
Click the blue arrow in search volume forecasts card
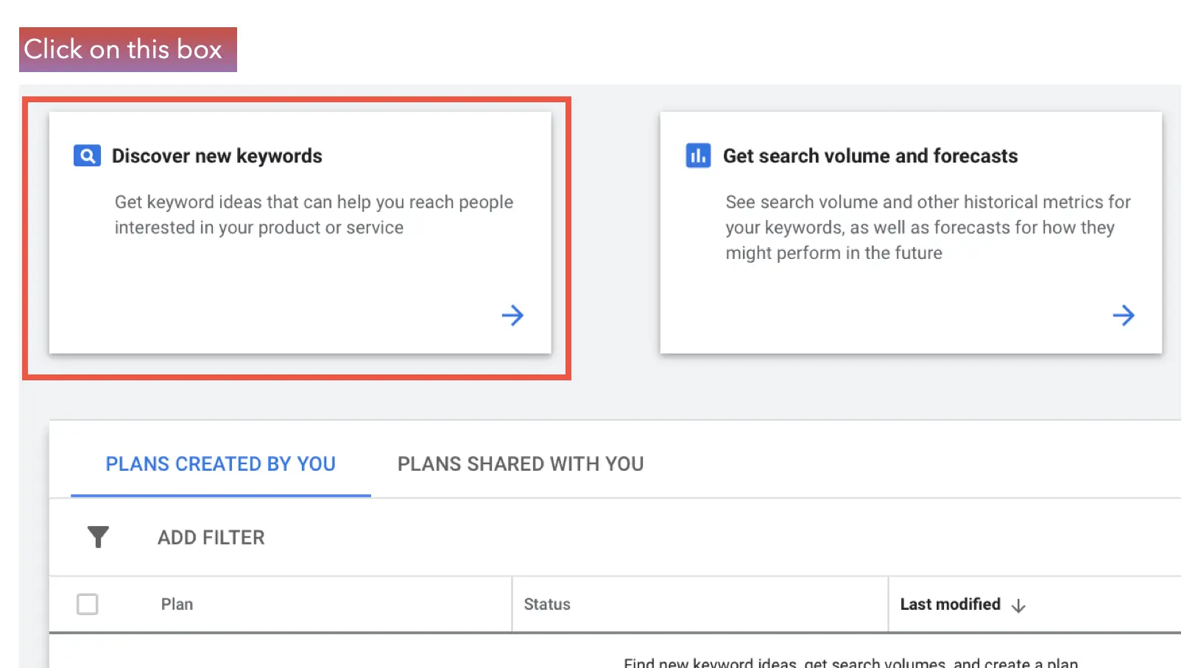(1124, 316)
